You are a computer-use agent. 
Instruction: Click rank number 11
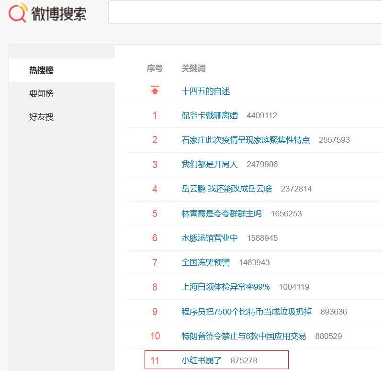coord(155,361)
